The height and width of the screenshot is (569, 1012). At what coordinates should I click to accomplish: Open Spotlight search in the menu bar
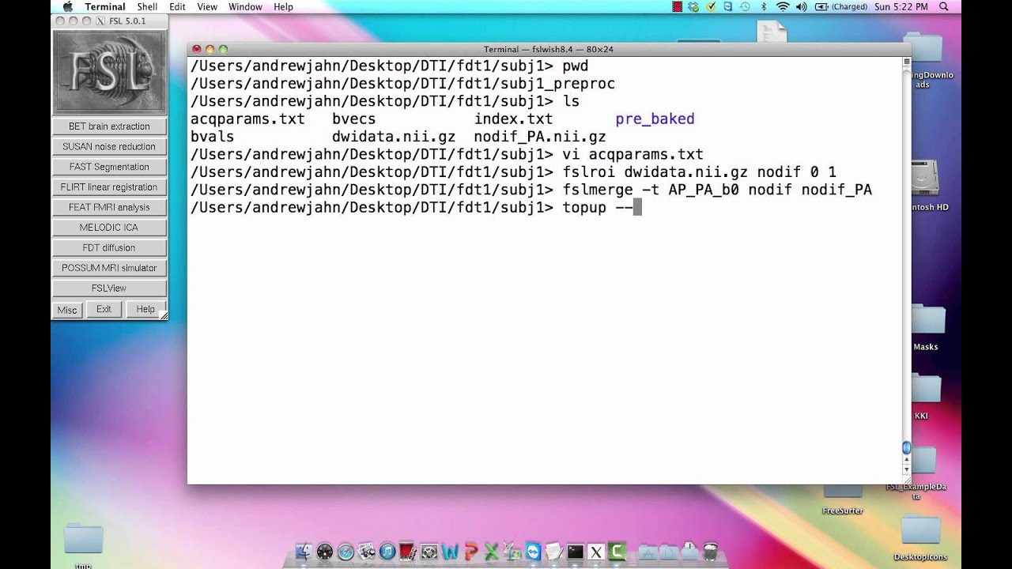[x=943, y=6]
